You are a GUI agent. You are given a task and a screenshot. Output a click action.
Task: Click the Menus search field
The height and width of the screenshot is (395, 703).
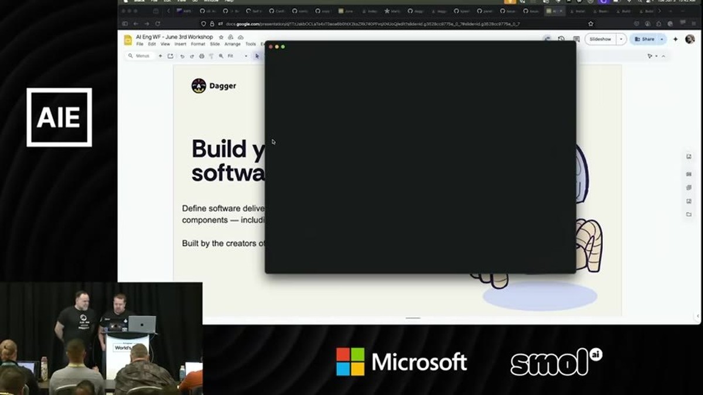(141, 56)
